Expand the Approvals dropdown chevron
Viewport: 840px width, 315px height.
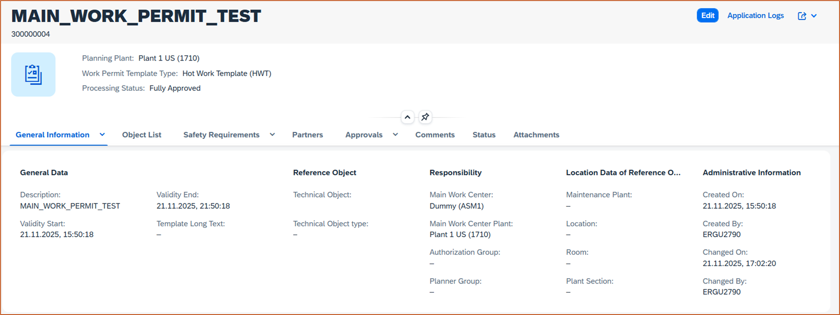(x=395, y=135)
